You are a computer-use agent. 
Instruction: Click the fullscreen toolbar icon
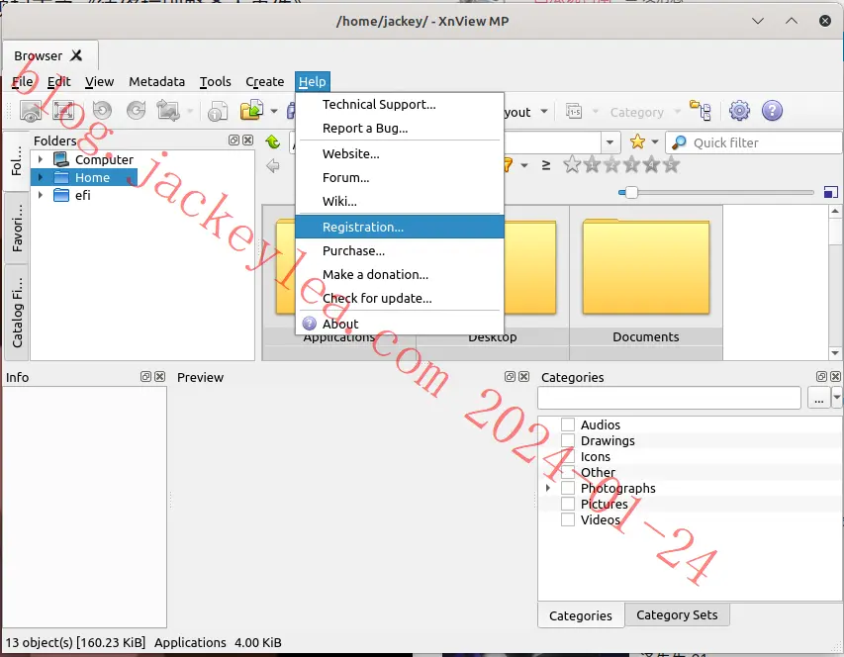tap(63, 111)
